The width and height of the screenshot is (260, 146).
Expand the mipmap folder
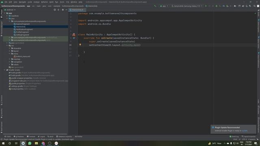[9, 59]
